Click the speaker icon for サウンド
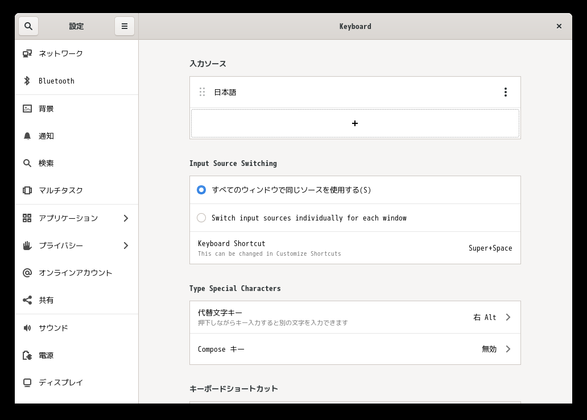The image size is (587, 420). pyautogui.click(x=27, y=328)
